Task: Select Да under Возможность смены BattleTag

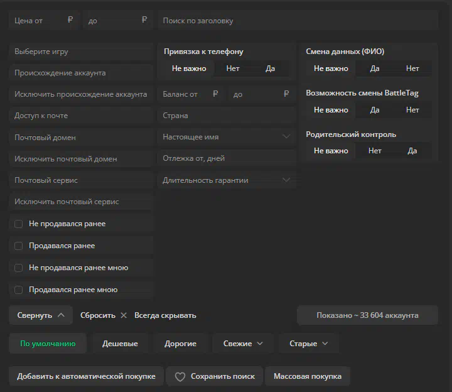Action: 374,110
